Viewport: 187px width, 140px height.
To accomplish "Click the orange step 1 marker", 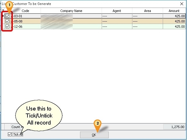I will pos(10,5).
